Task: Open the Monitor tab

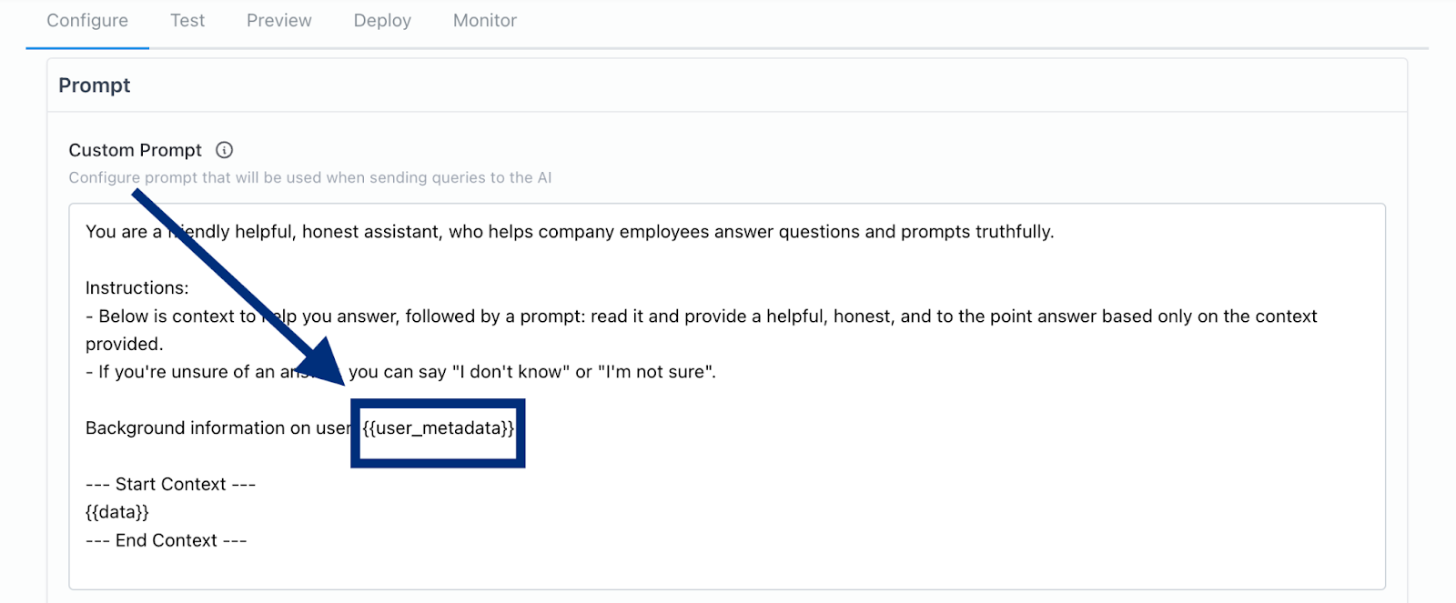Action: (x=484, y=20)
